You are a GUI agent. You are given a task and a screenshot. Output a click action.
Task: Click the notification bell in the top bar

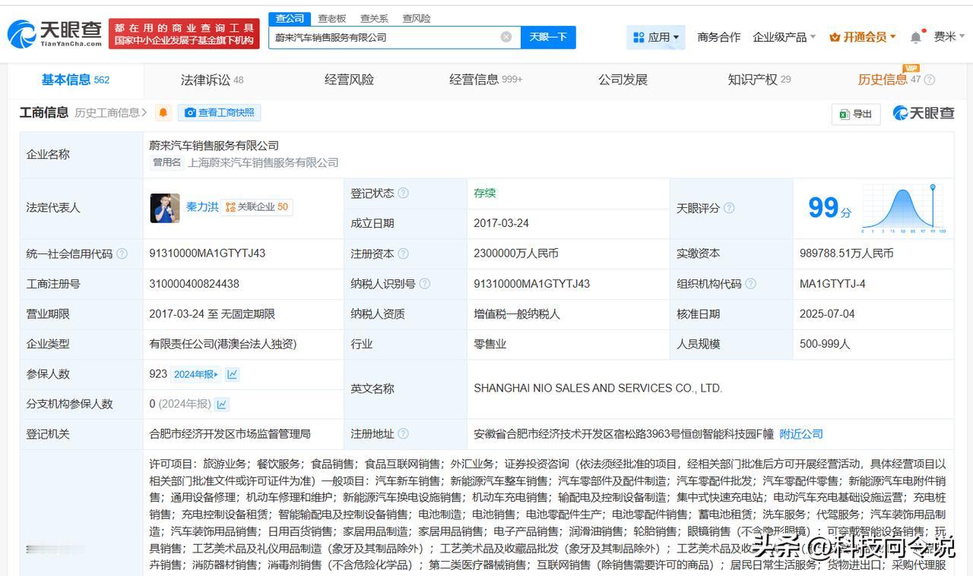[916, 37]
